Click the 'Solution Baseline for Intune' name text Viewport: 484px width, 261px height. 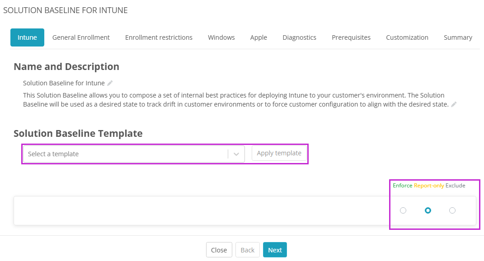64,83
